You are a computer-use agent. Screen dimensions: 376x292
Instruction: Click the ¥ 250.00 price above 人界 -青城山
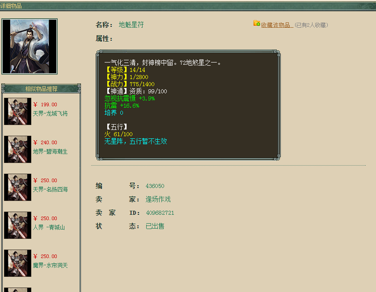(x=45, y=218)
